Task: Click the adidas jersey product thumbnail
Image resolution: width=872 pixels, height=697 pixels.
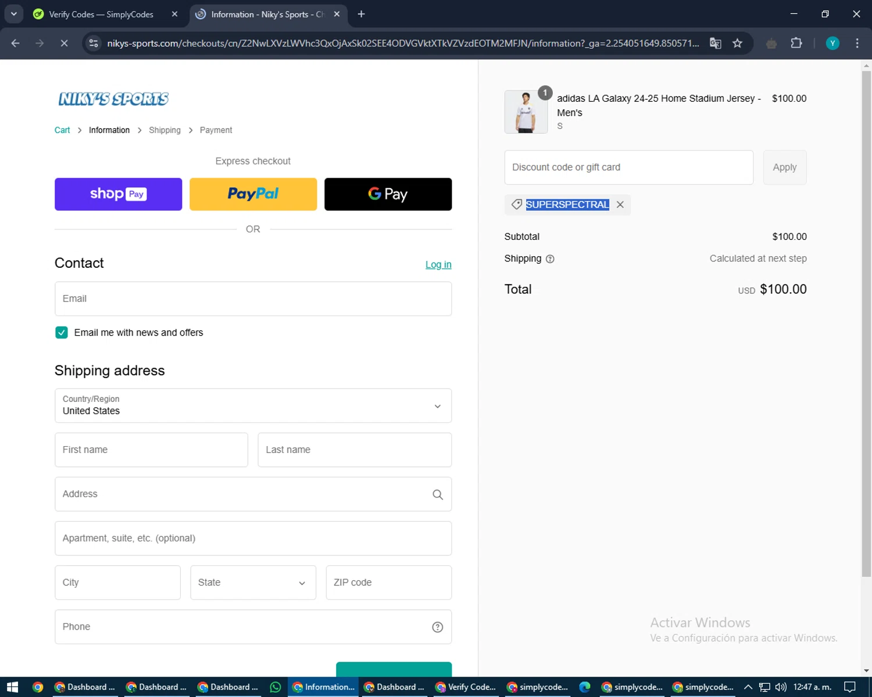Action: click(526, 112)
